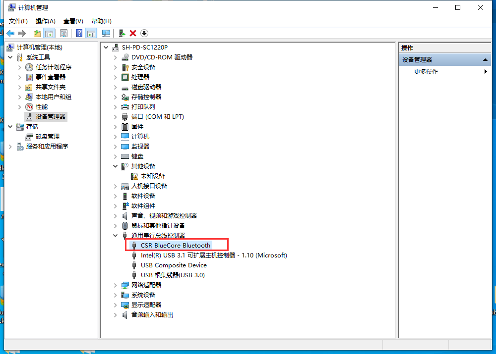This screenshot has height=354, width=496.
Task: Click the network adapters icon
Action: [125, 285]
